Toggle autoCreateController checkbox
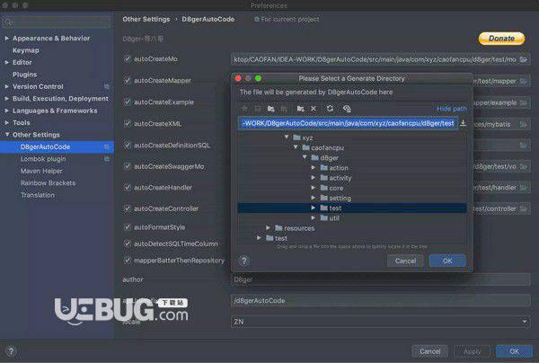This screenshot has height=363, width=539. click(x=128, y=208)
